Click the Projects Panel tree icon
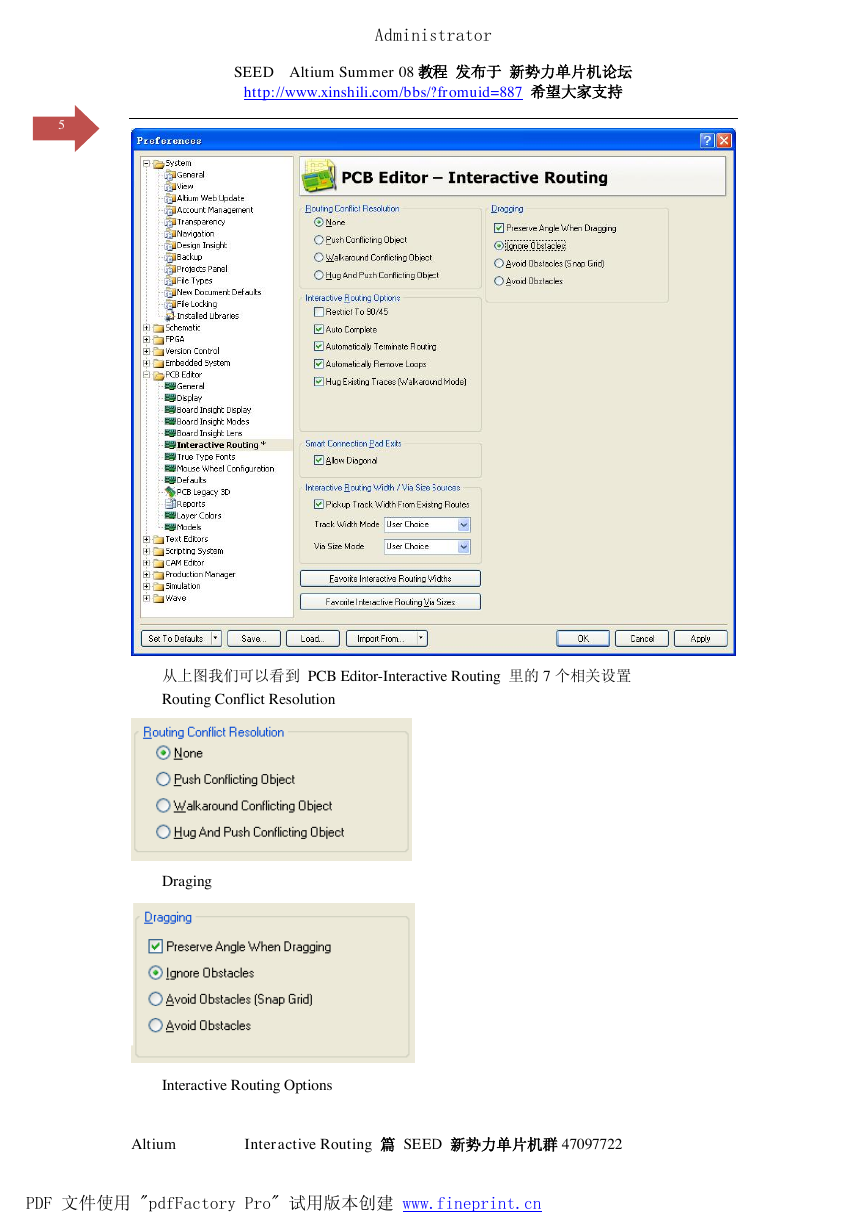This screenshot has width=867, height=1227. tap(170, 269)
